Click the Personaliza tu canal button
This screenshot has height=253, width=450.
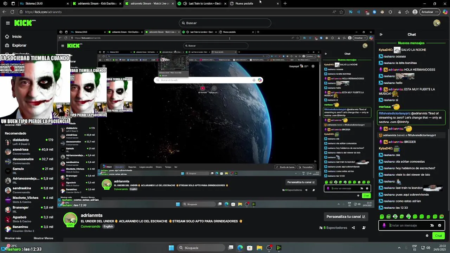[346, 216]
